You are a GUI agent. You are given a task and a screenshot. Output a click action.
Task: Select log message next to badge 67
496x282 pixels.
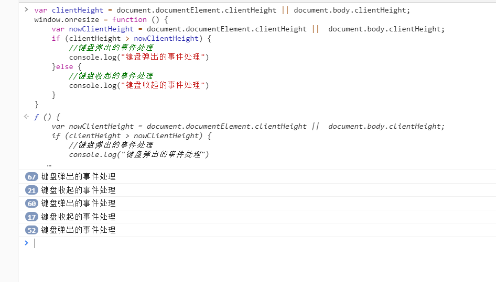(78, 176)
